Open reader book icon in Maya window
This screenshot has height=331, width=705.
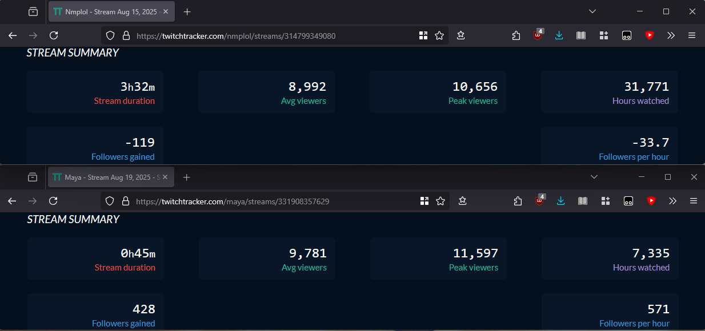(583, 201)
